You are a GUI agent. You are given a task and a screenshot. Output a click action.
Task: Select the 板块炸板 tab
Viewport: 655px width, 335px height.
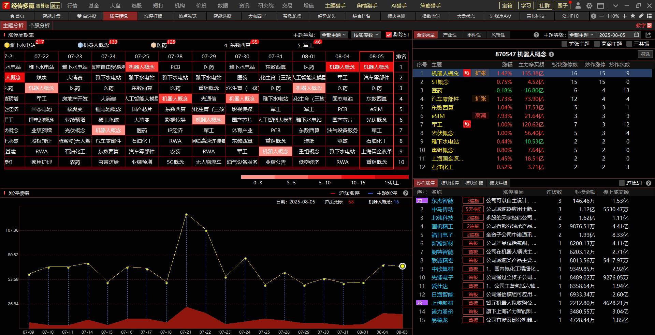click(474, 183)
